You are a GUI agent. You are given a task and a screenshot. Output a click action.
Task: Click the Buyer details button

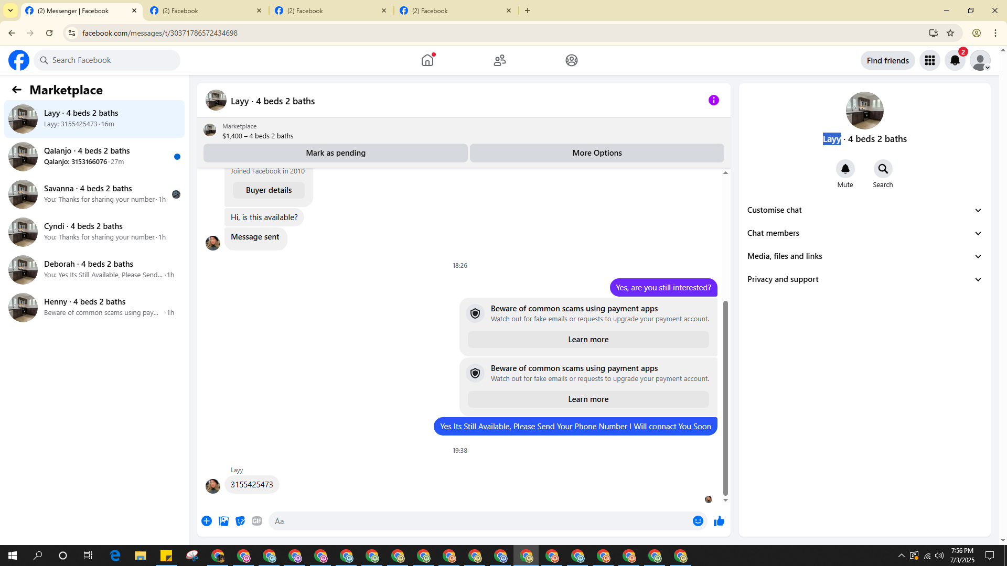269,190
